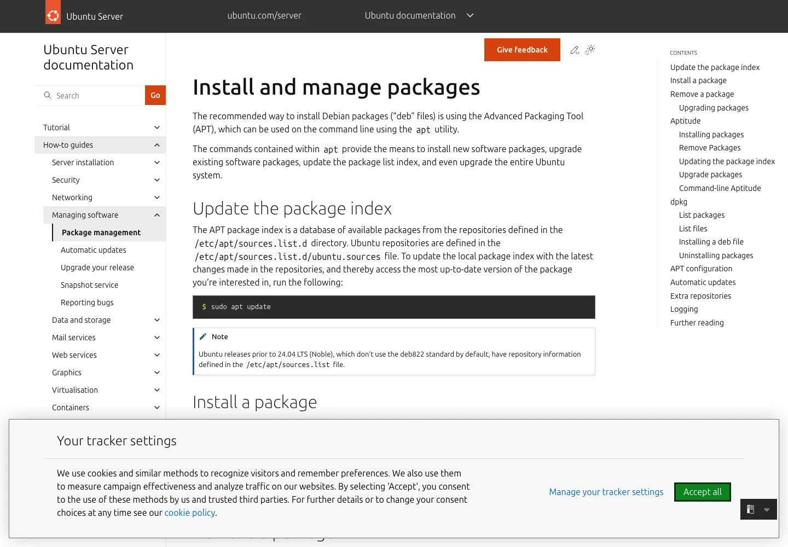Click the Ubuntu Server header title
The width and height of the screenshot is (788, 547).
pyautogui.click(x=95, y=16)
